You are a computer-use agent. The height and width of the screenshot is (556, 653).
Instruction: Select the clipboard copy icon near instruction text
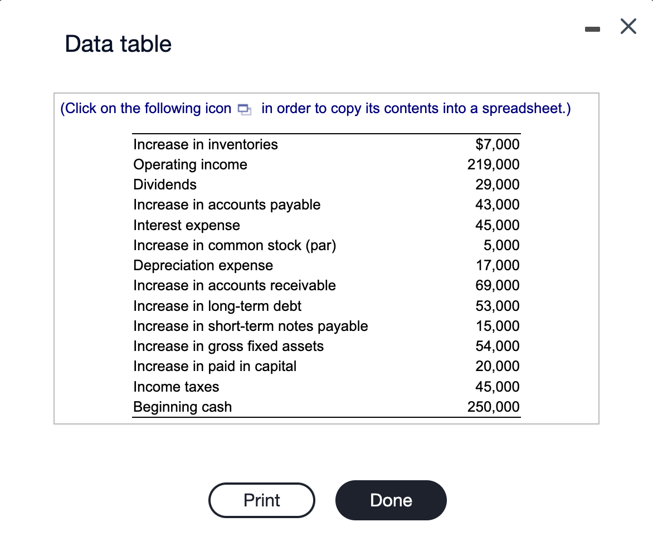click(x=242, y=110)
